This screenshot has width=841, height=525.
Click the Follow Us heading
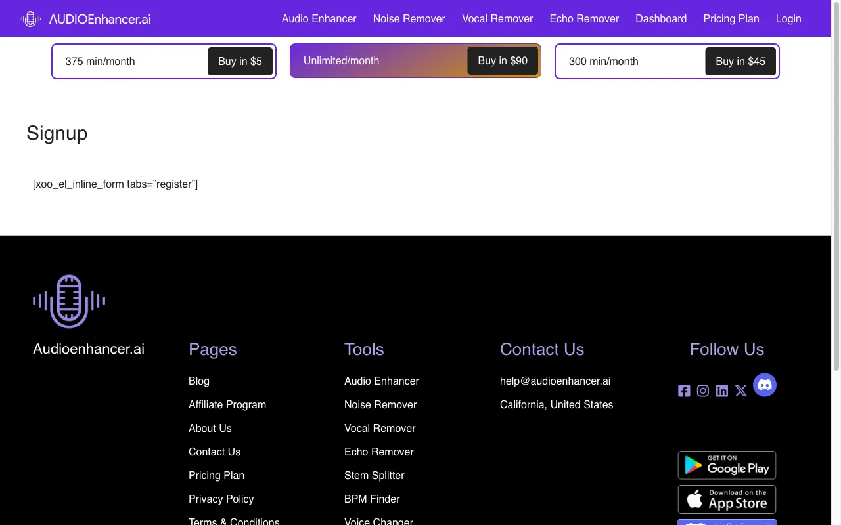pos(727,349)
